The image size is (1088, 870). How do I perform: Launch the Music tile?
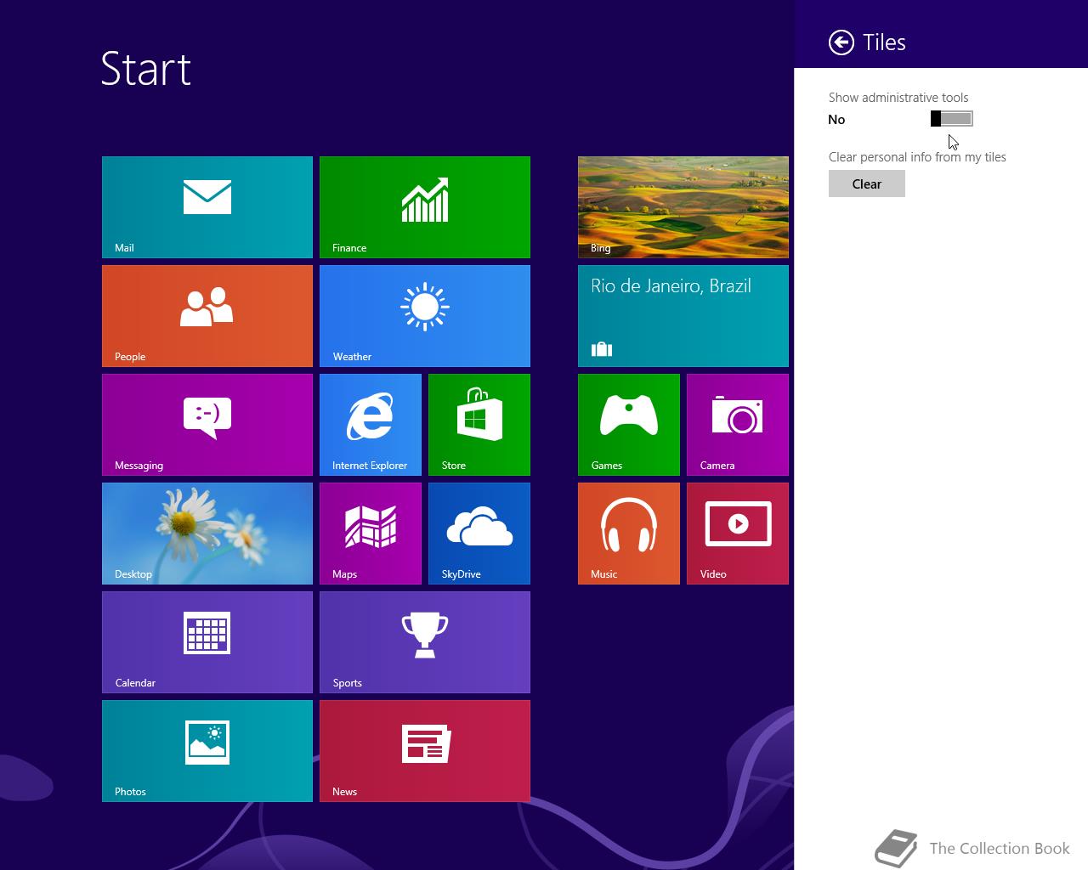point(629,534)
